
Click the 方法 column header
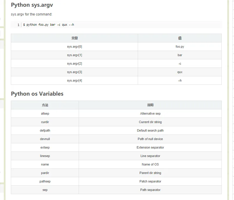coord(45,105)
